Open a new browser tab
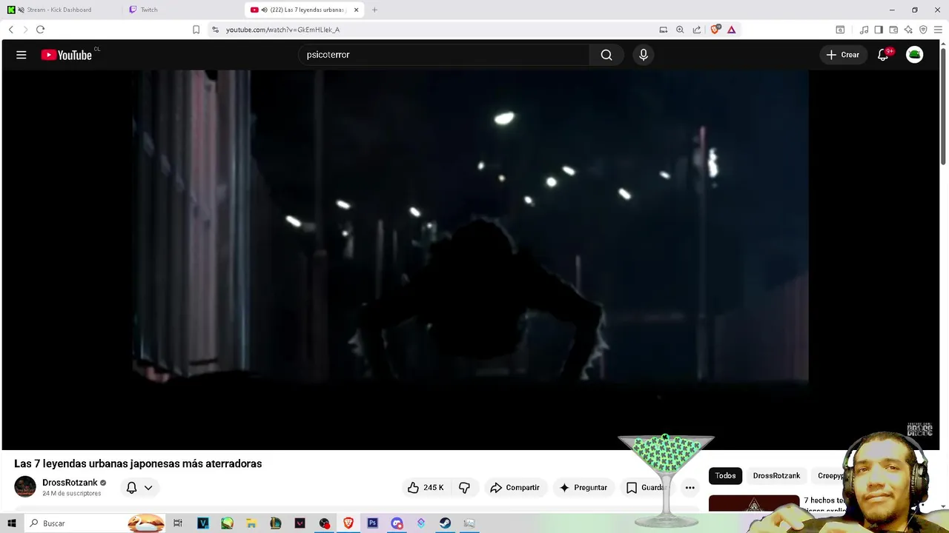 374,10
